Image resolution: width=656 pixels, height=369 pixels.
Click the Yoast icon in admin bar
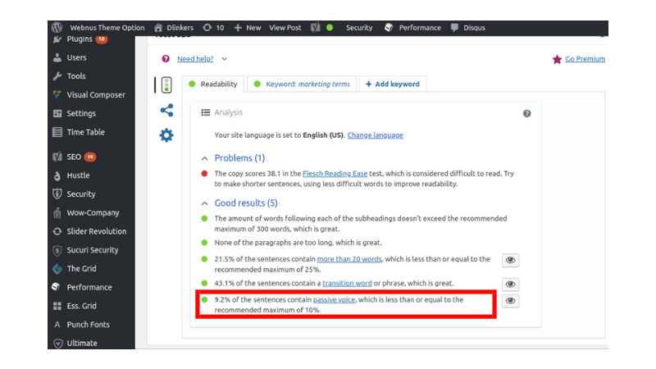point(316,28)
